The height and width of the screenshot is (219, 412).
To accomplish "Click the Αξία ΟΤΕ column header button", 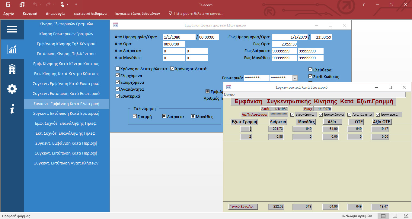I will [x=382, y=122].
